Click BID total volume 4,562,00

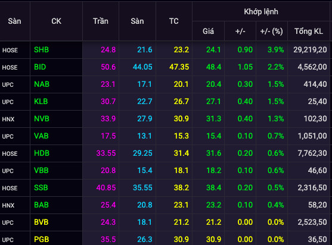click(x=312, y=67)
